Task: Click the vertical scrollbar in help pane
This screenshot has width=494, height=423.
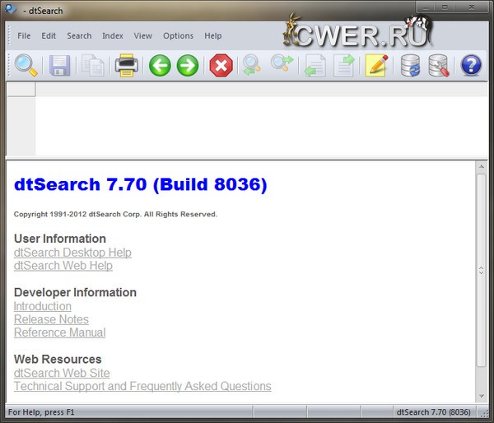Action: tap(481, 270)
